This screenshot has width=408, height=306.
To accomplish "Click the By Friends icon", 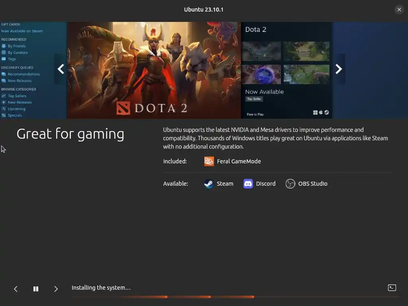I will (4, 46).
